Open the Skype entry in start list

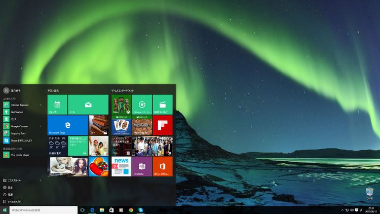point(21,140)
